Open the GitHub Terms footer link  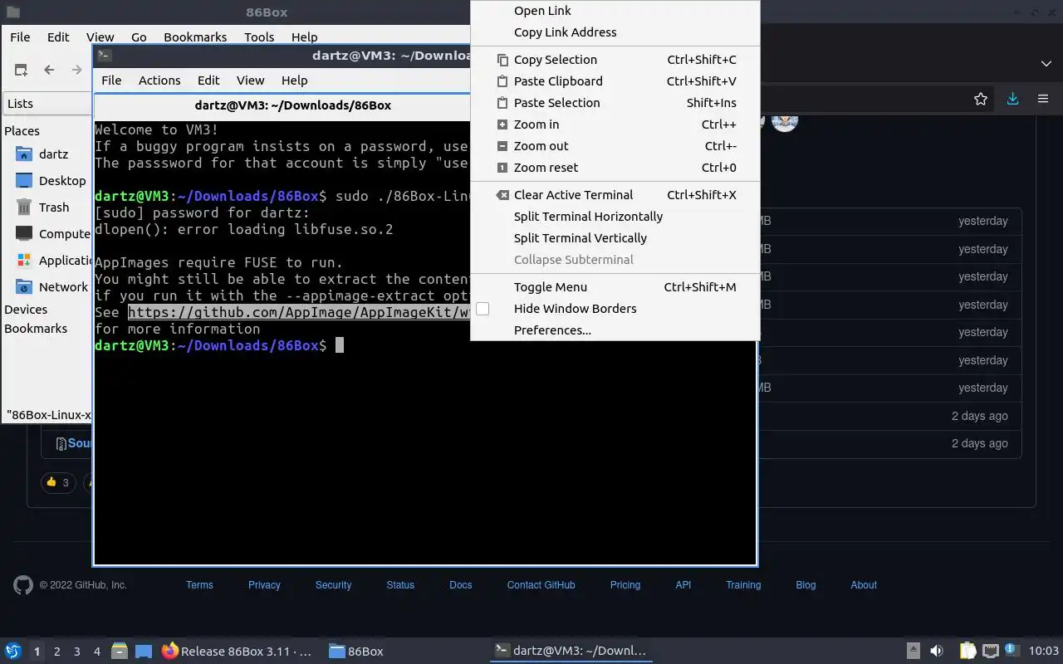tap(199, 585)
